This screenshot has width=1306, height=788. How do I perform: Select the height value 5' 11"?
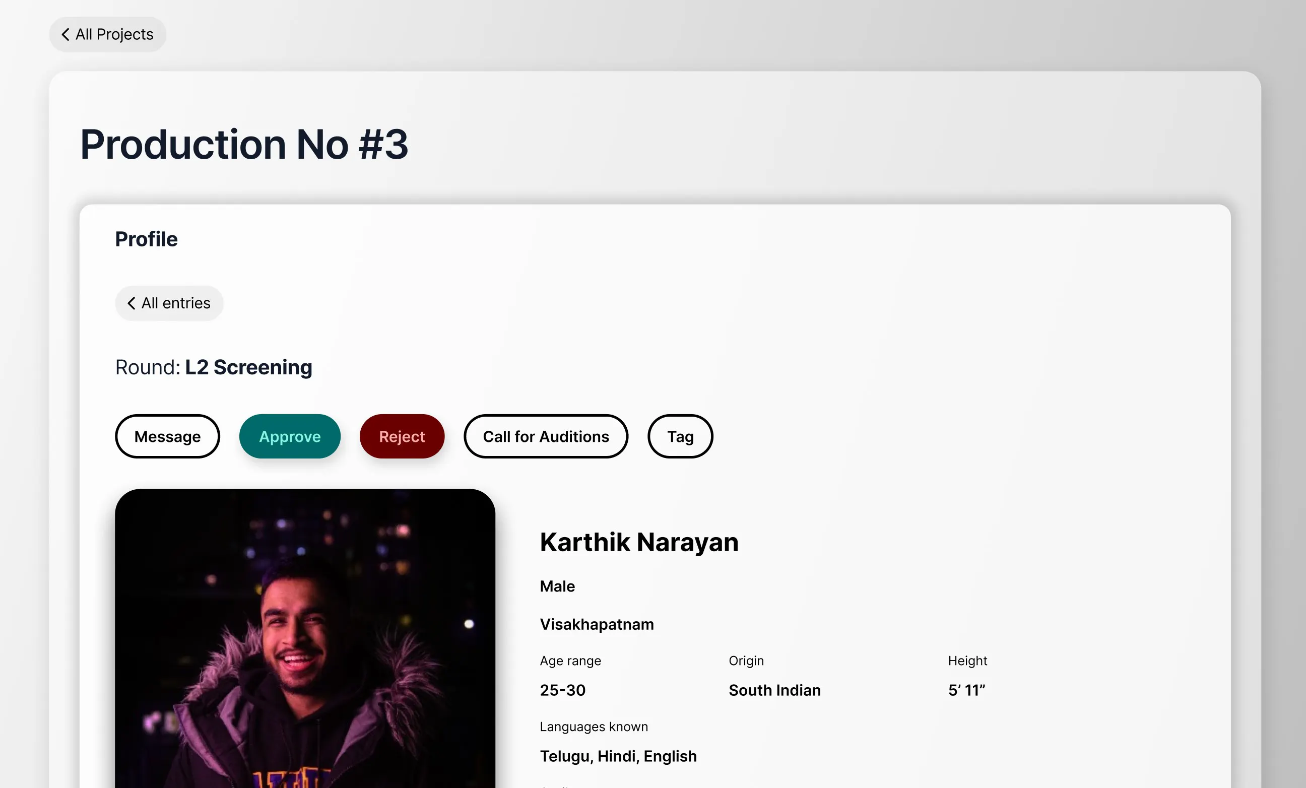point(966,690)
